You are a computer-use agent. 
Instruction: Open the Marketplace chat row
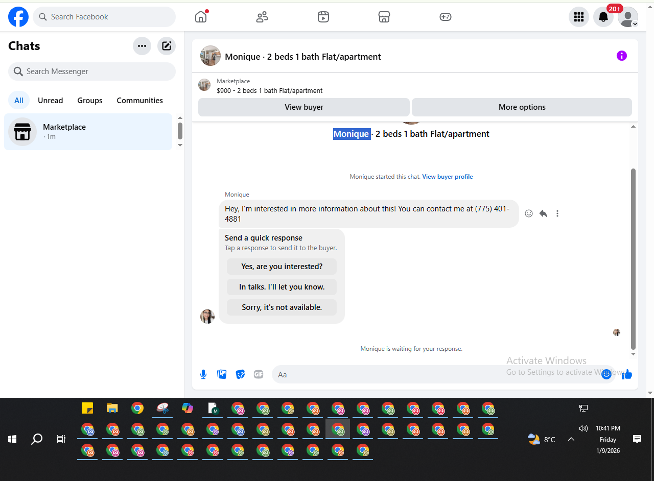coord(88,132)
